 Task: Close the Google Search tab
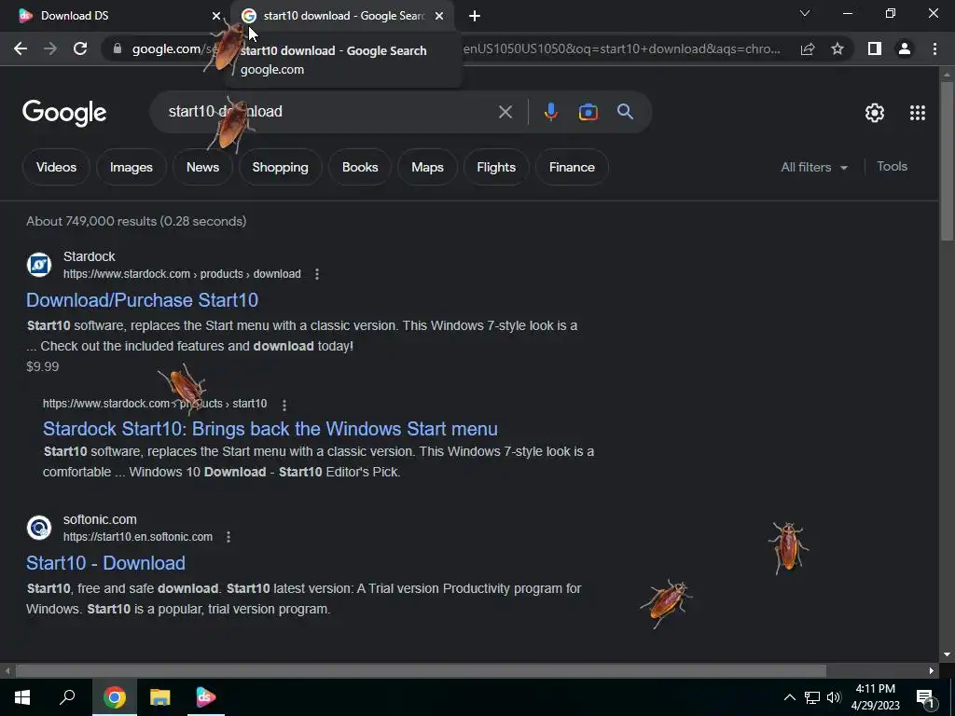tap(439, 16)
